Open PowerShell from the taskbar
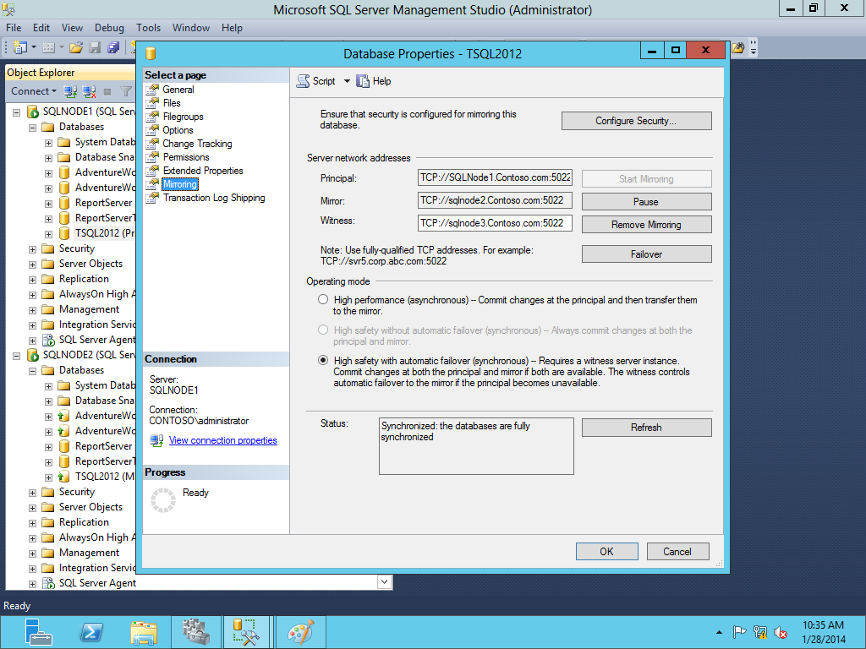 click(x=91, y=632)
